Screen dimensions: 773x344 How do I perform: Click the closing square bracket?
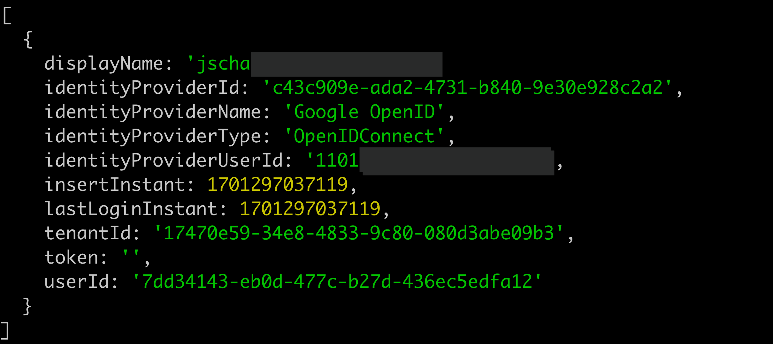click(x=5, y=330)
